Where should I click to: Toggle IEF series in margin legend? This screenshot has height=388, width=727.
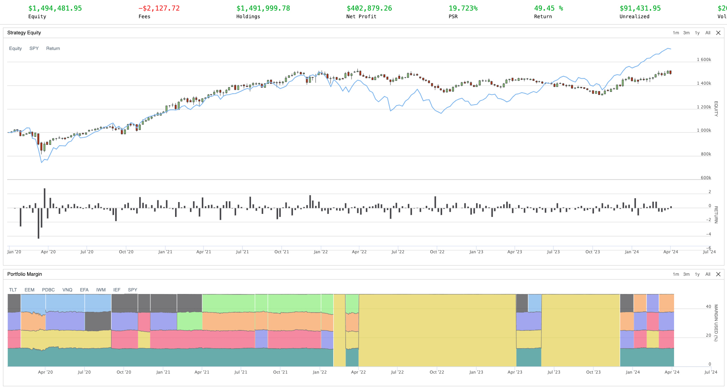pyautogui.click(x=117, y=290)
